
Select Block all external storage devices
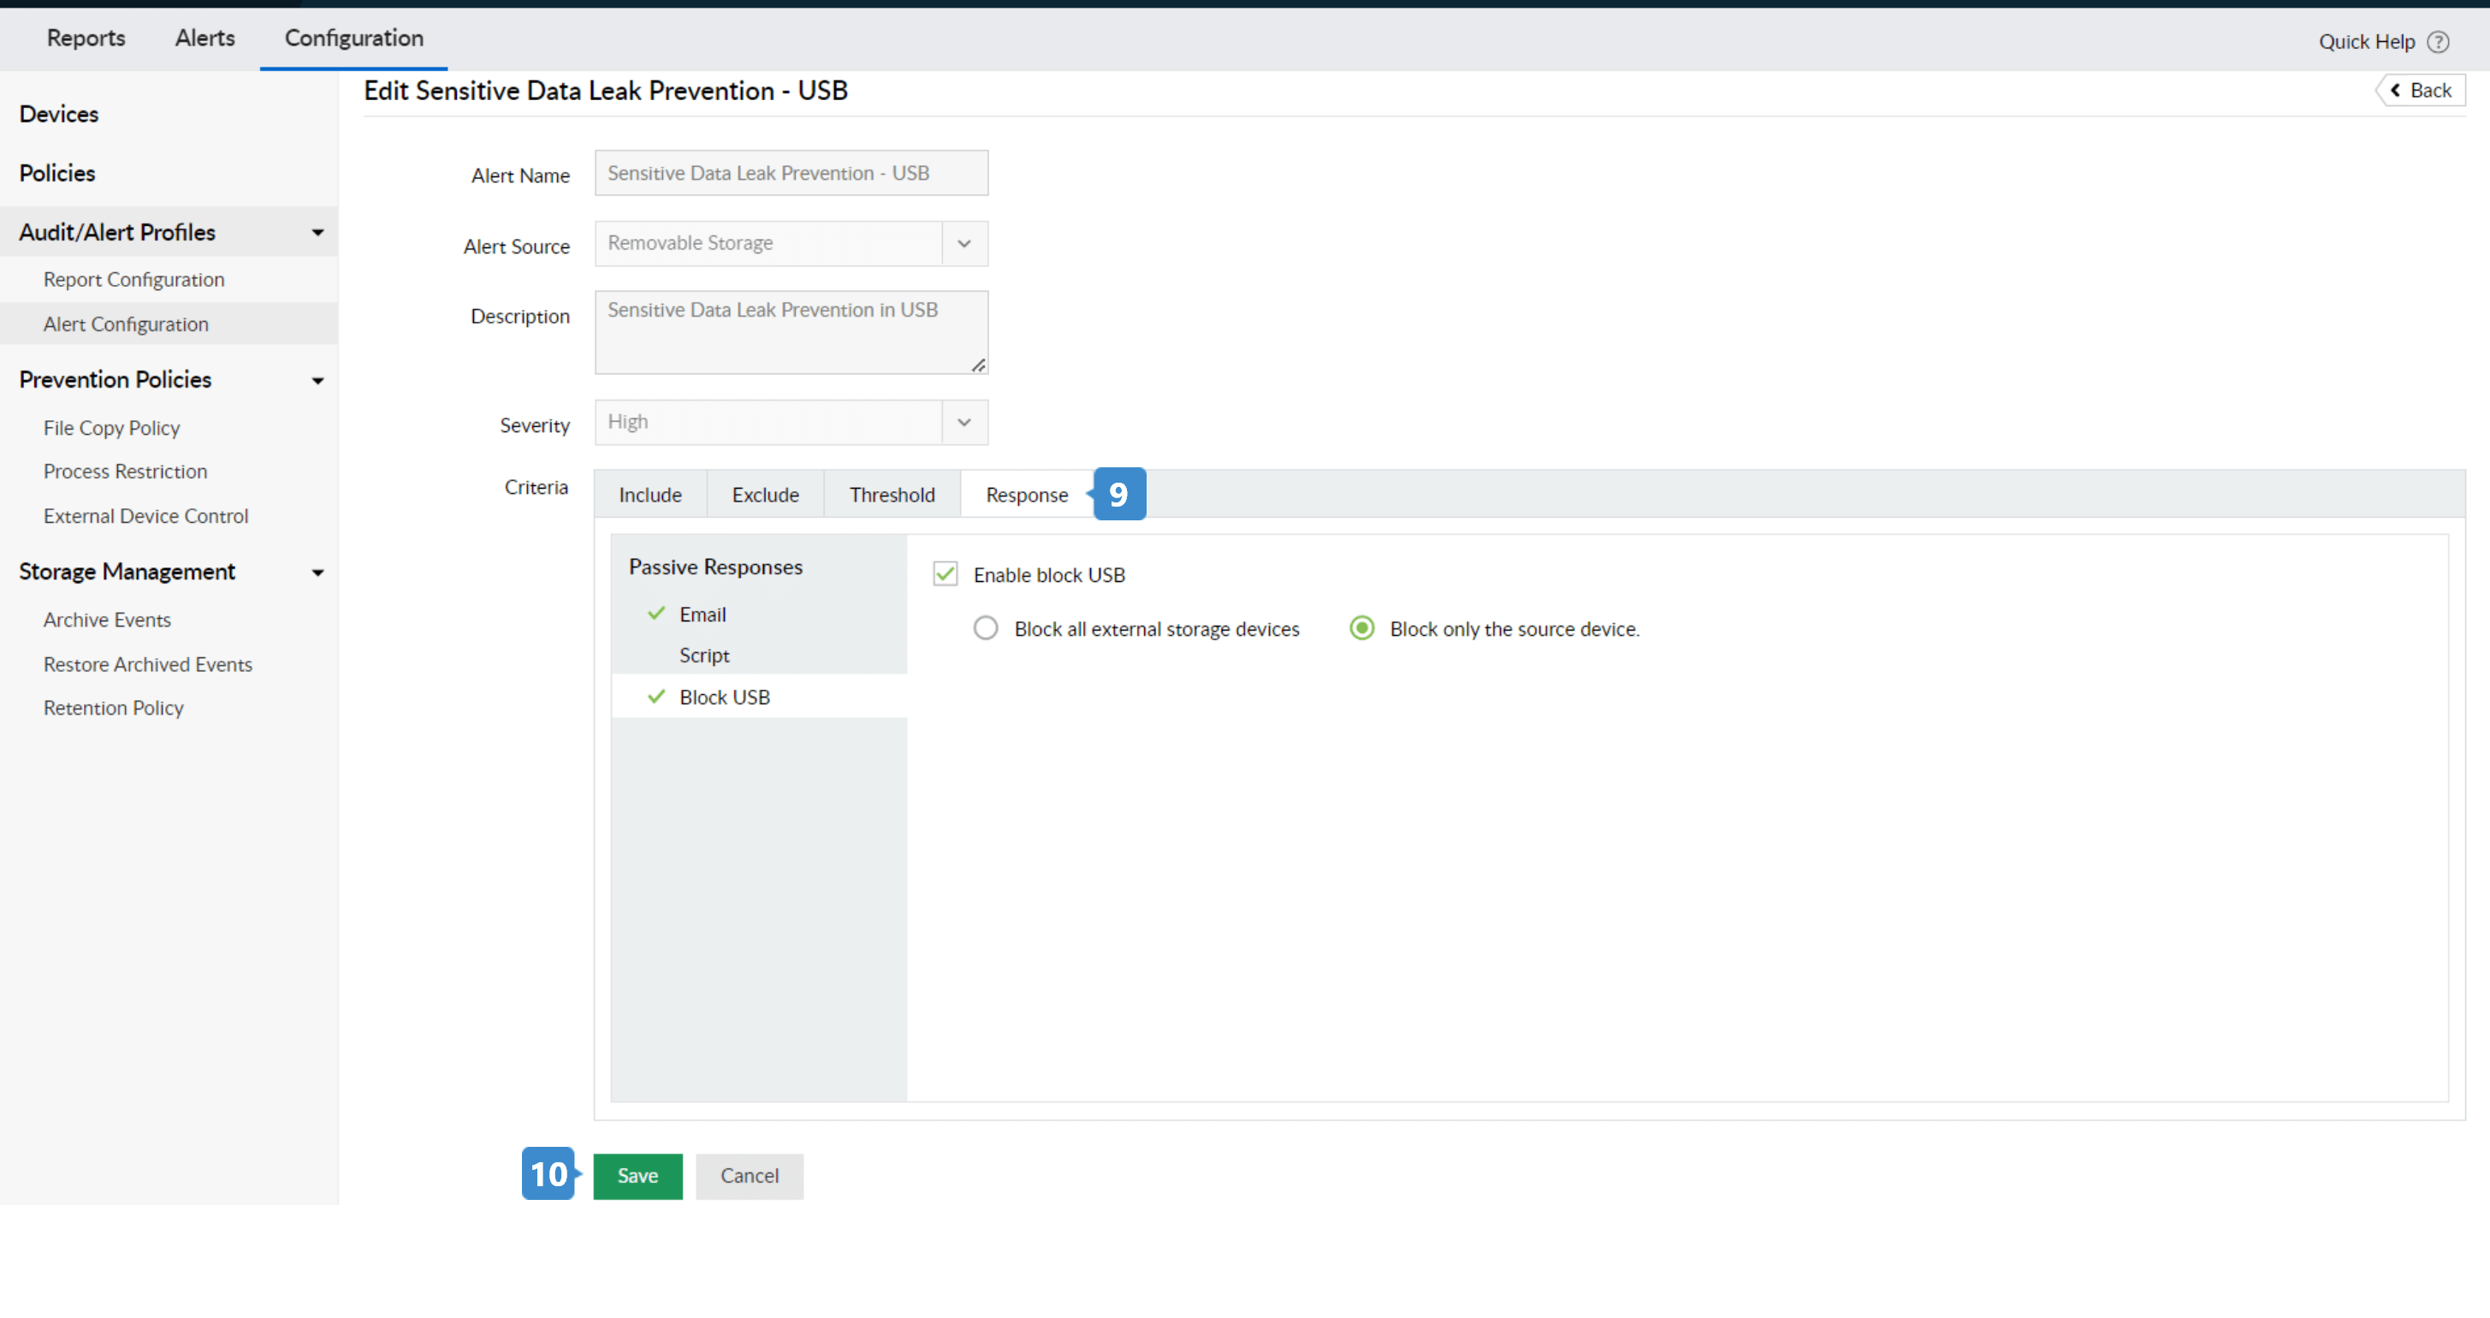(x=985, y=628)
